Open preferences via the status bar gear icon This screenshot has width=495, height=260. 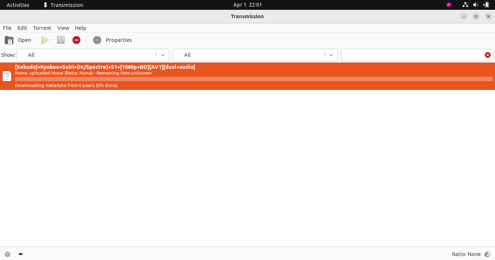coord(7,254)
